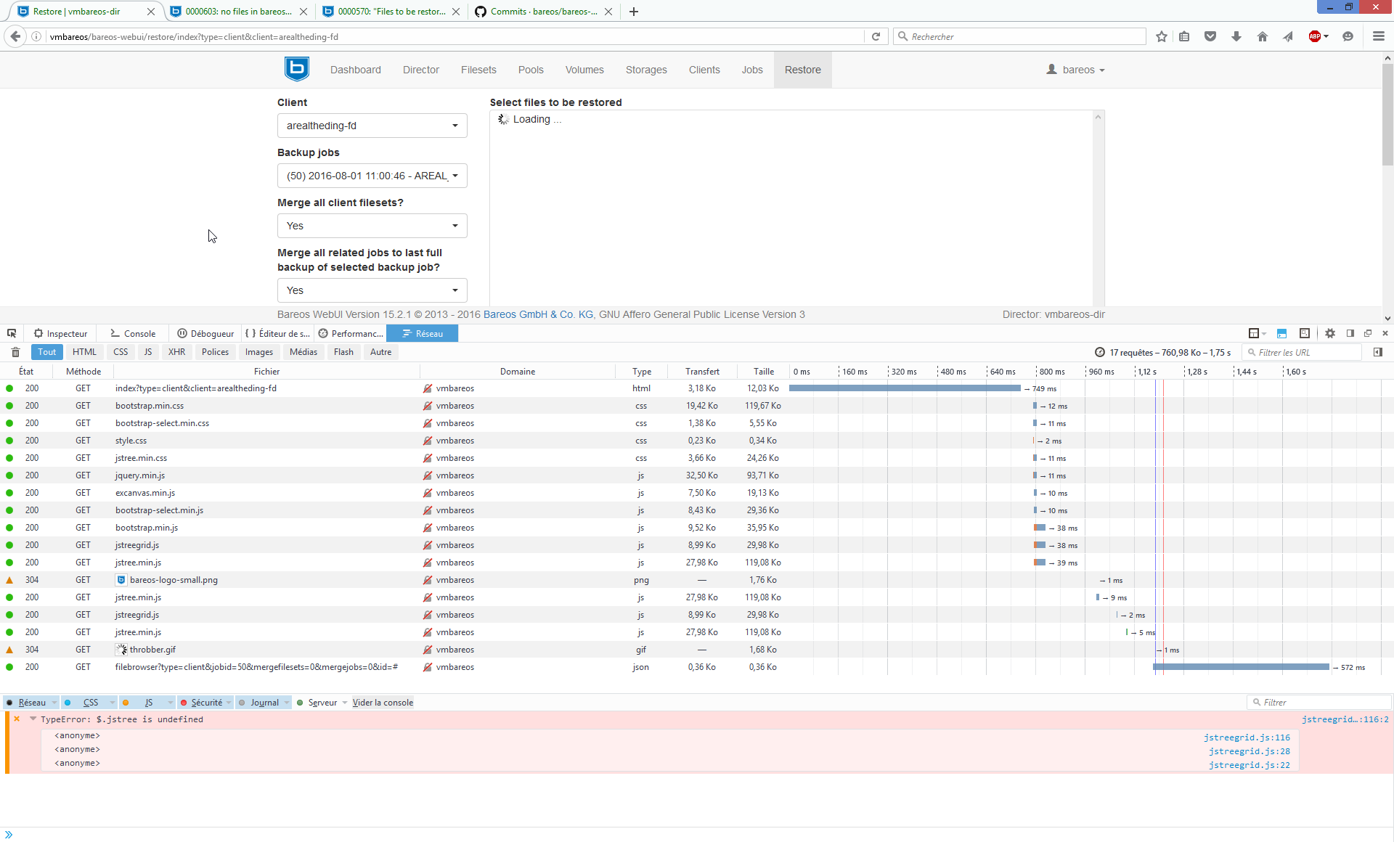1394x842 pixels.
Task: Click the Bareos logo icon
Action: point(296,70)
